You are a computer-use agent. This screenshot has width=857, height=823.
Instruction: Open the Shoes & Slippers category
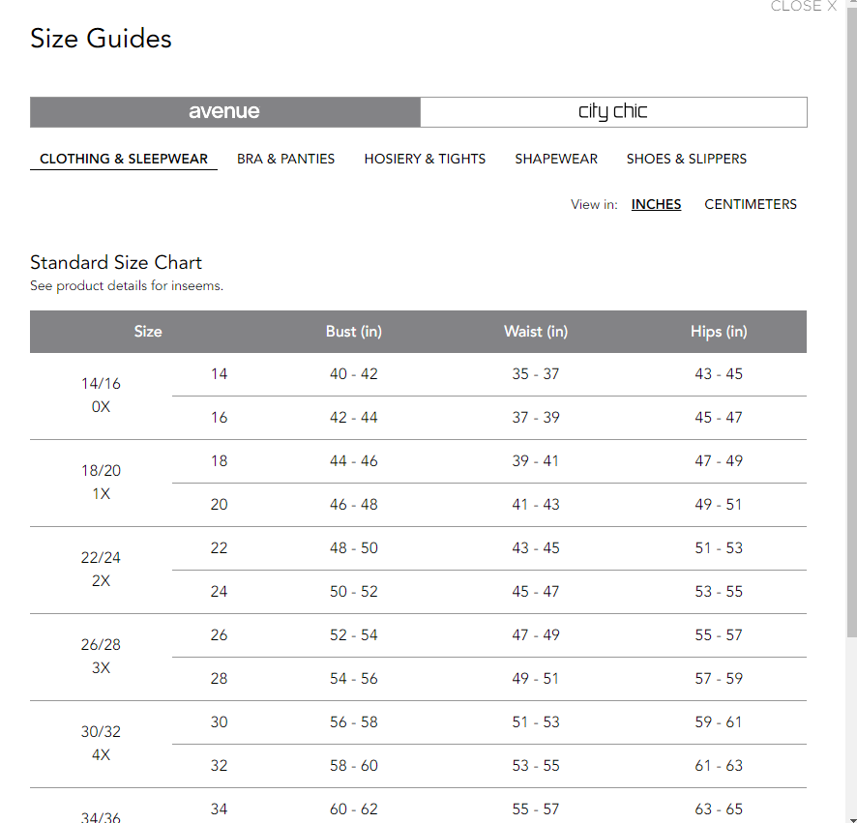(x=687, y=159)
